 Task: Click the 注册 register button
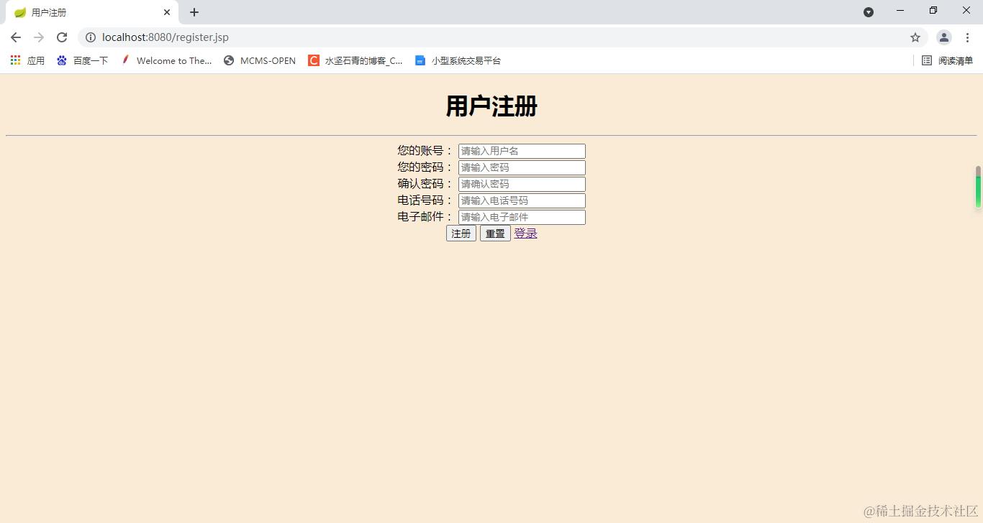click(461, 233)
